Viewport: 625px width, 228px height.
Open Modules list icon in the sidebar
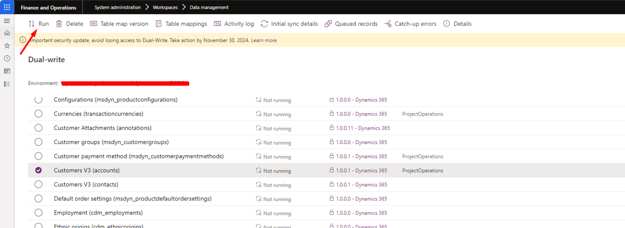click(x=7, y=84)
